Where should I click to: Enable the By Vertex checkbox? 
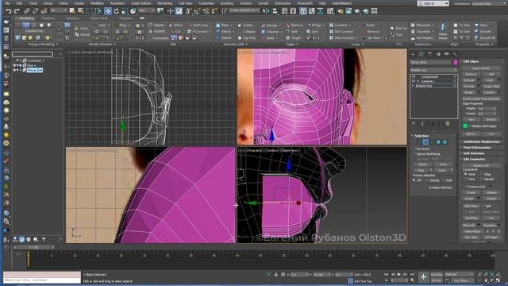[x=416, y=149]
